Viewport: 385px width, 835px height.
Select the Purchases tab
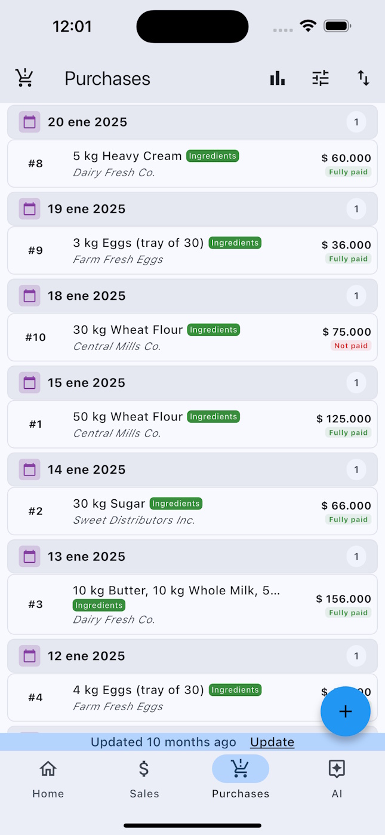[x=241, y=779]
